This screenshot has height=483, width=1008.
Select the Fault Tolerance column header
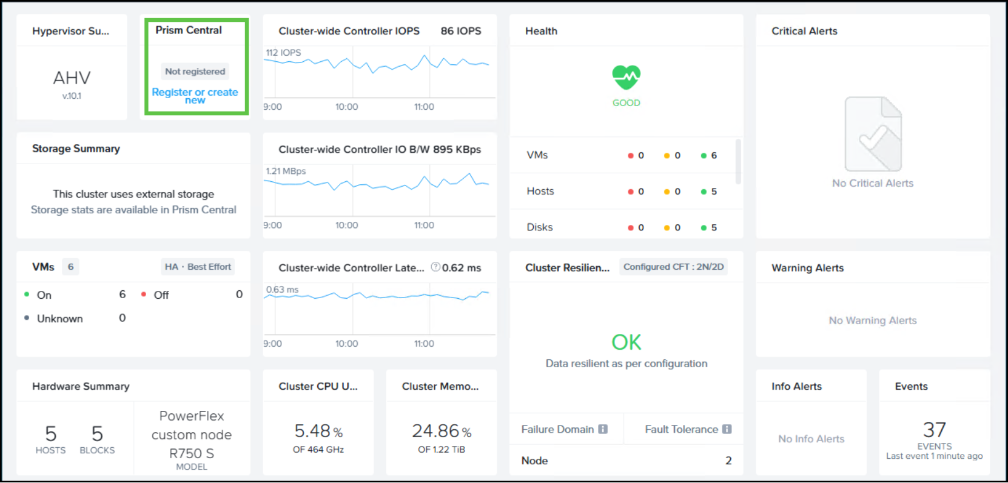tap(688, 429)
